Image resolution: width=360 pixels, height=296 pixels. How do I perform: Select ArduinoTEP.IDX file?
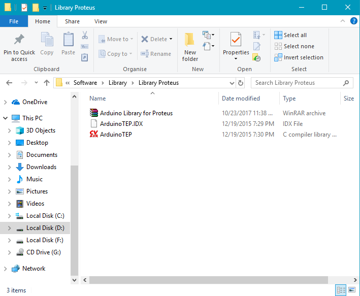[x=116, y=124]
